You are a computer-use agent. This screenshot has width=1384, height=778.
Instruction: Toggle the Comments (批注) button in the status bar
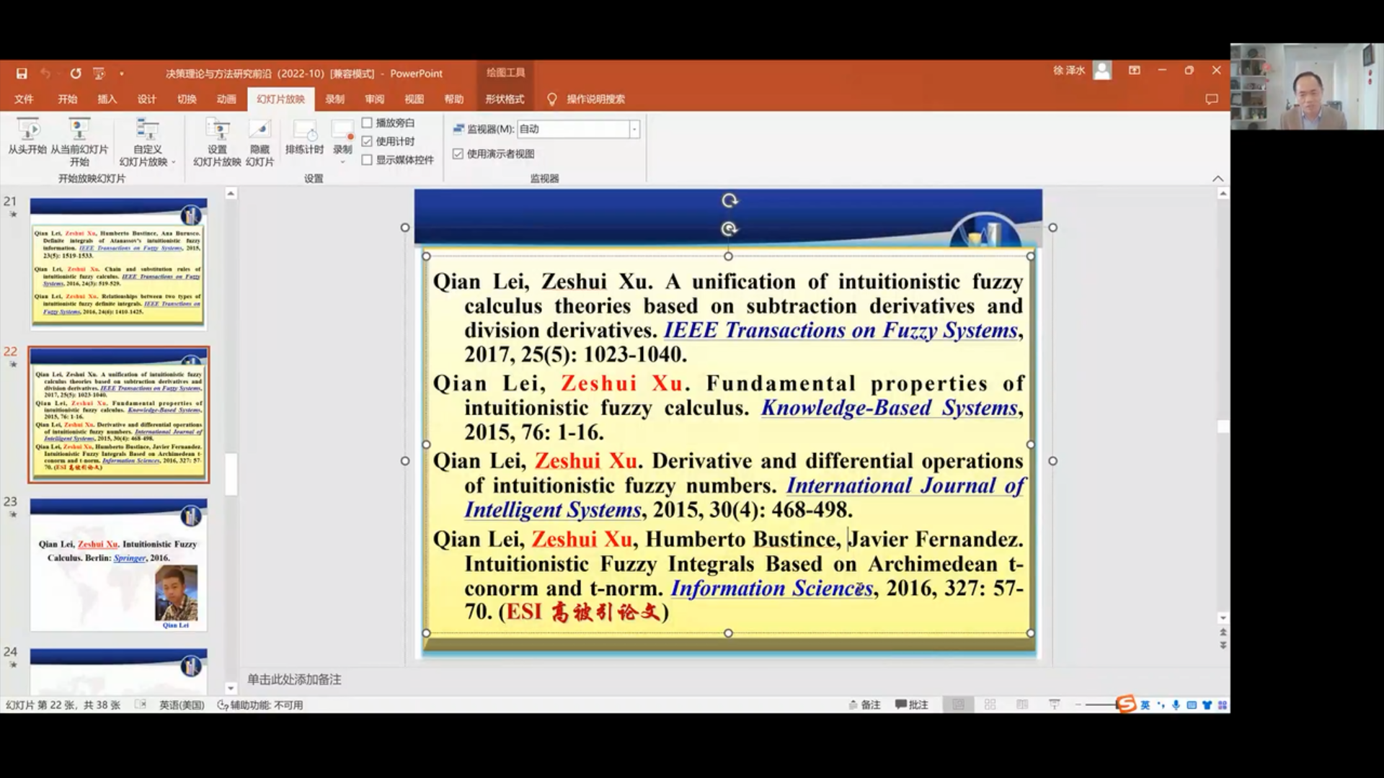click(912, 705)
